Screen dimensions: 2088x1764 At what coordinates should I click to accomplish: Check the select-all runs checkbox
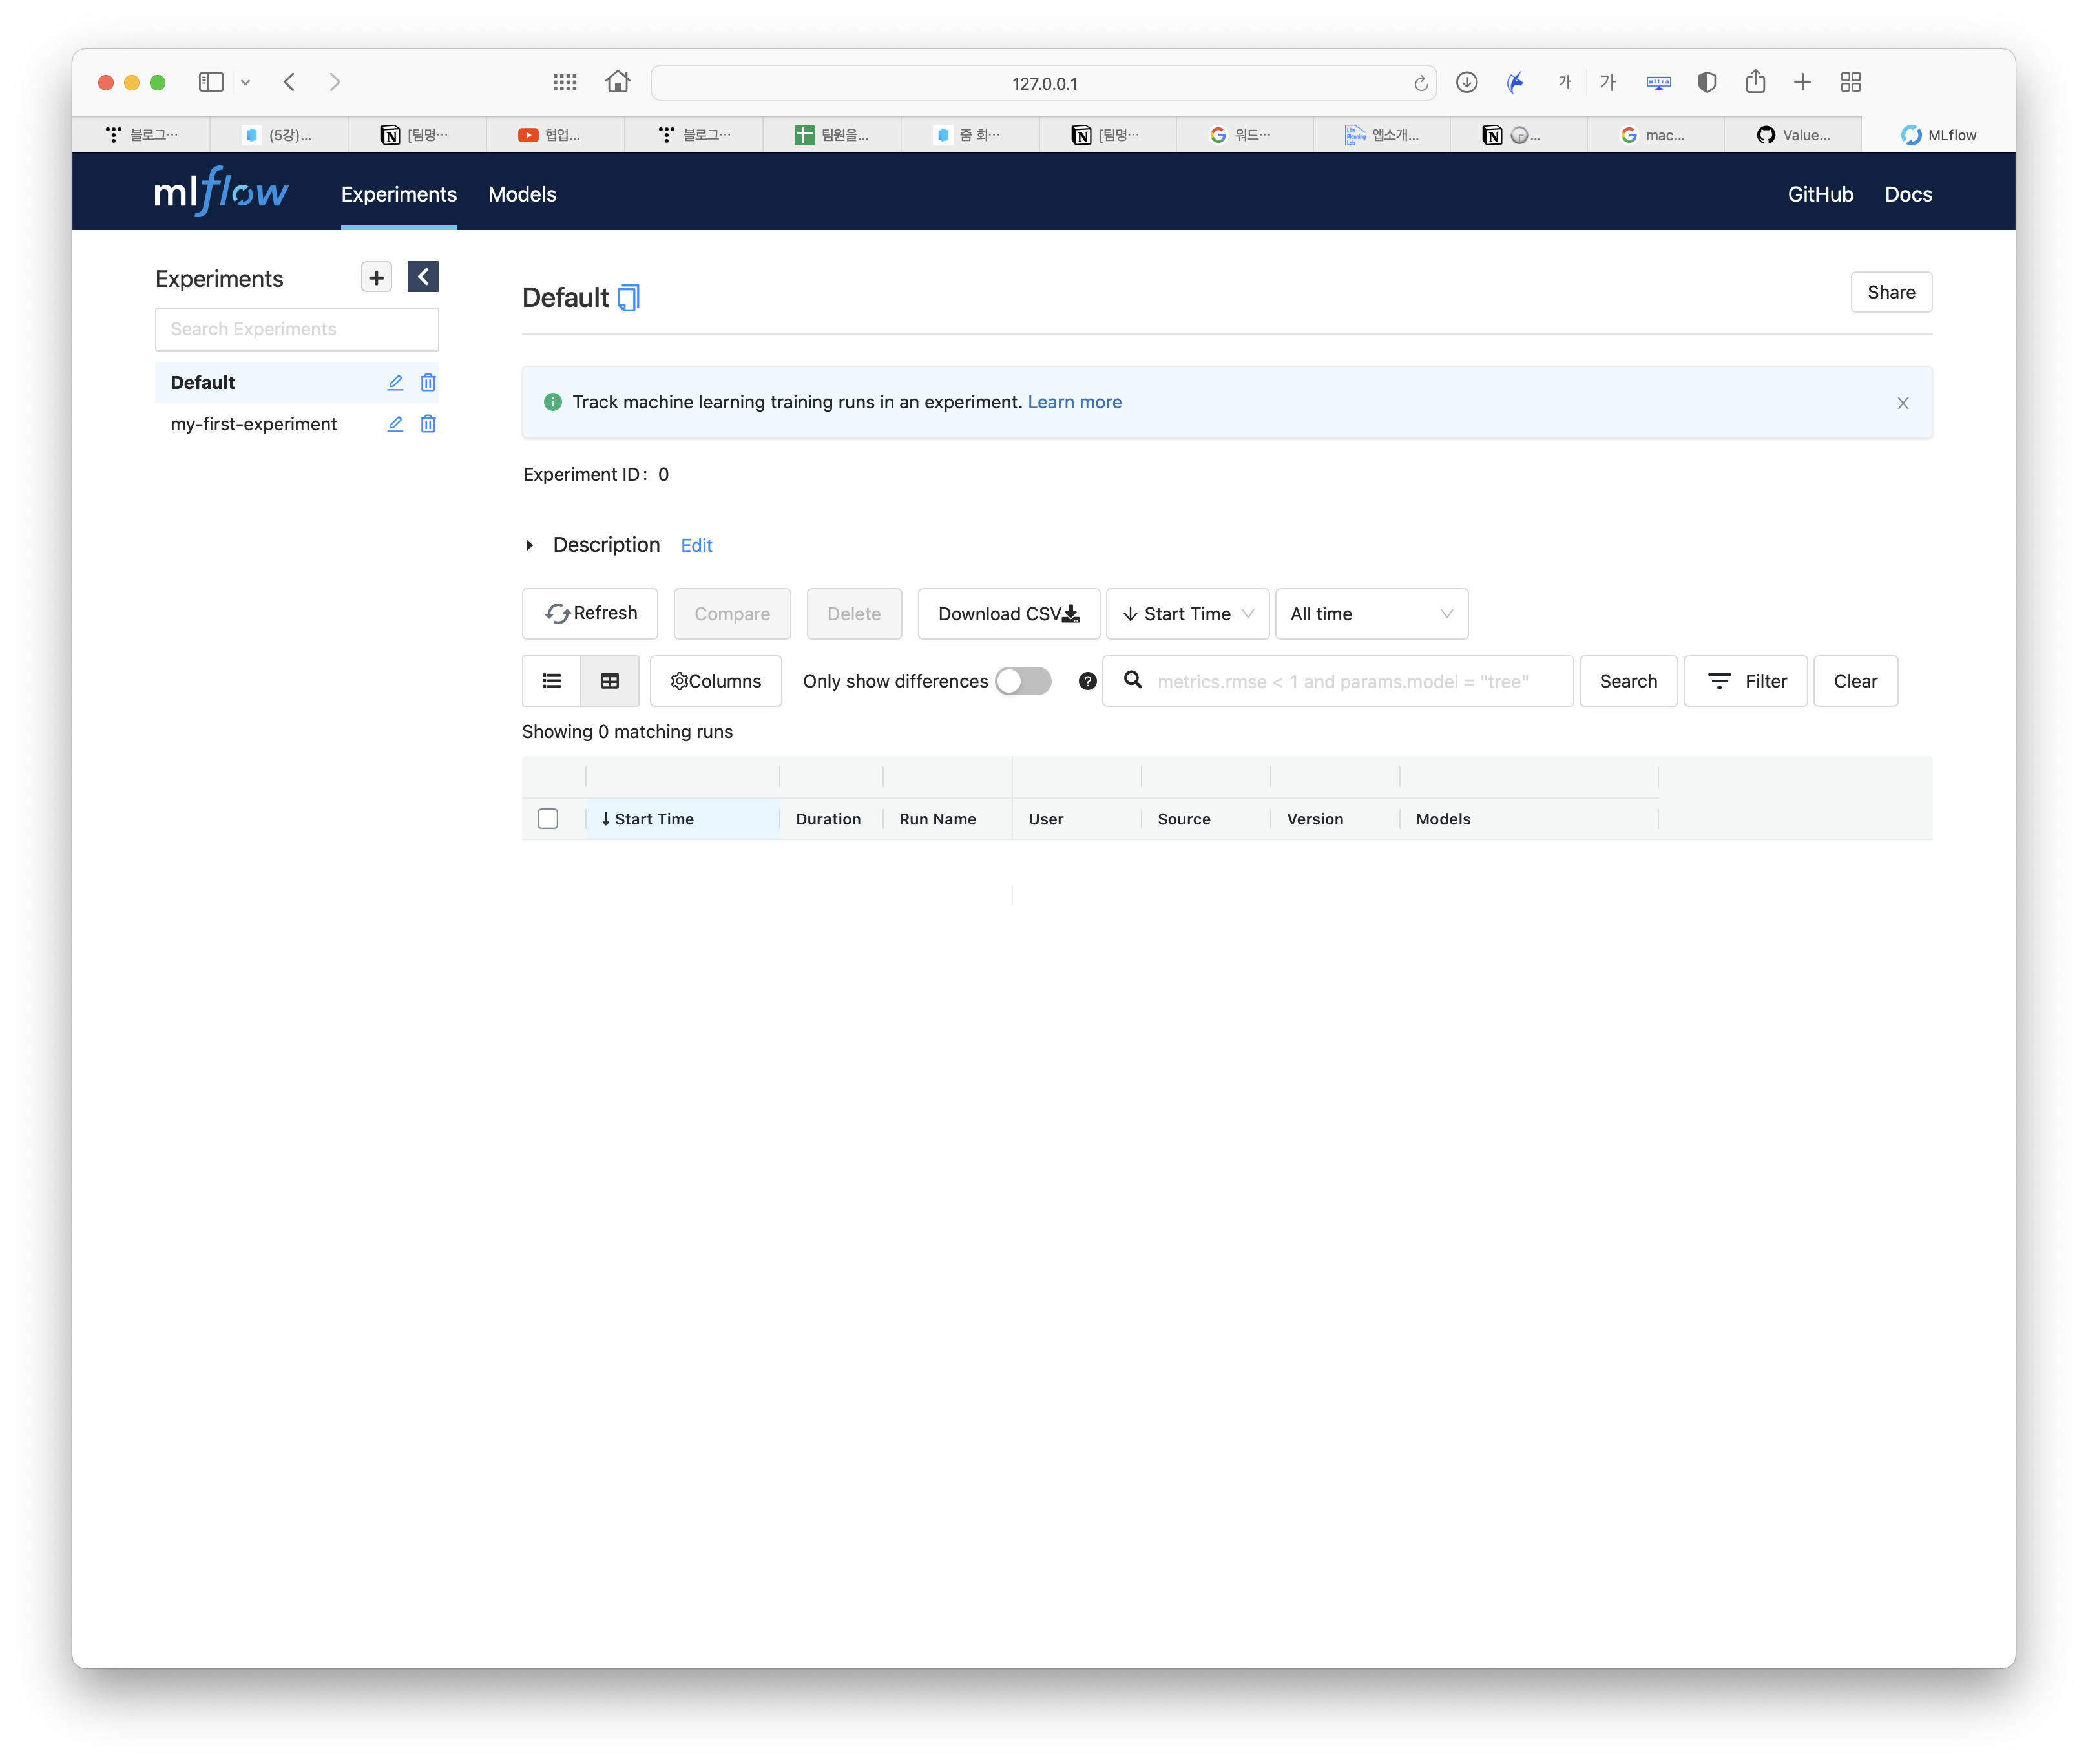click(x=548, y=819)
